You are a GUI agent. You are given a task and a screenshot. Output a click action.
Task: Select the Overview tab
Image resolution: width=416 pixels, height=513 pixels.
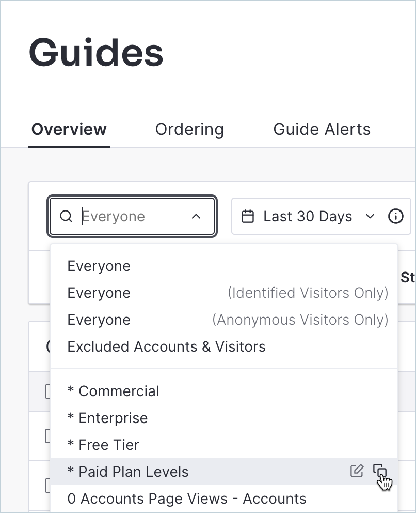pos(69,129)
